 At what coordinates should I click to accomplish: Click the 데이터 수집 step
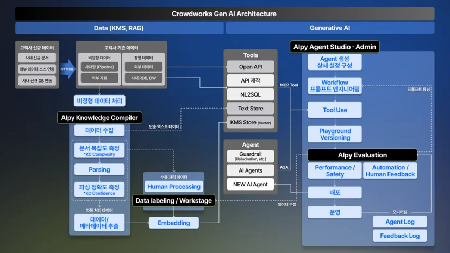point(99,130)
